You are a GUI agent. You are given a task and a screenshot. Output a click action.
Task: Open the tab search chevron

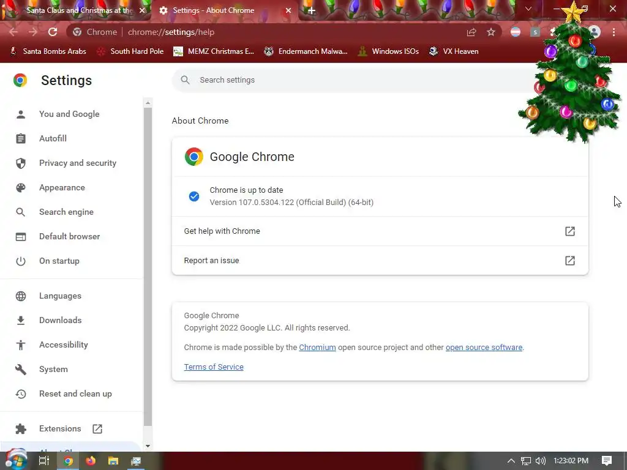pos(528,9)
